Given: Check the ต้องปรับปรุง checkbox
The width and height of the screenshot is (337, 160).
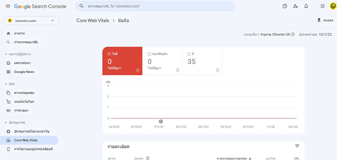Looking at the screenshot, I should (149, 54).
